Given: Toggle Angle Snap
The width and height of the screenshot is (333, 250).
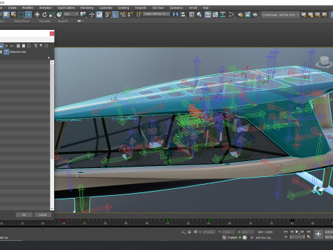Looking at the screenshot, I should [115, 15].
